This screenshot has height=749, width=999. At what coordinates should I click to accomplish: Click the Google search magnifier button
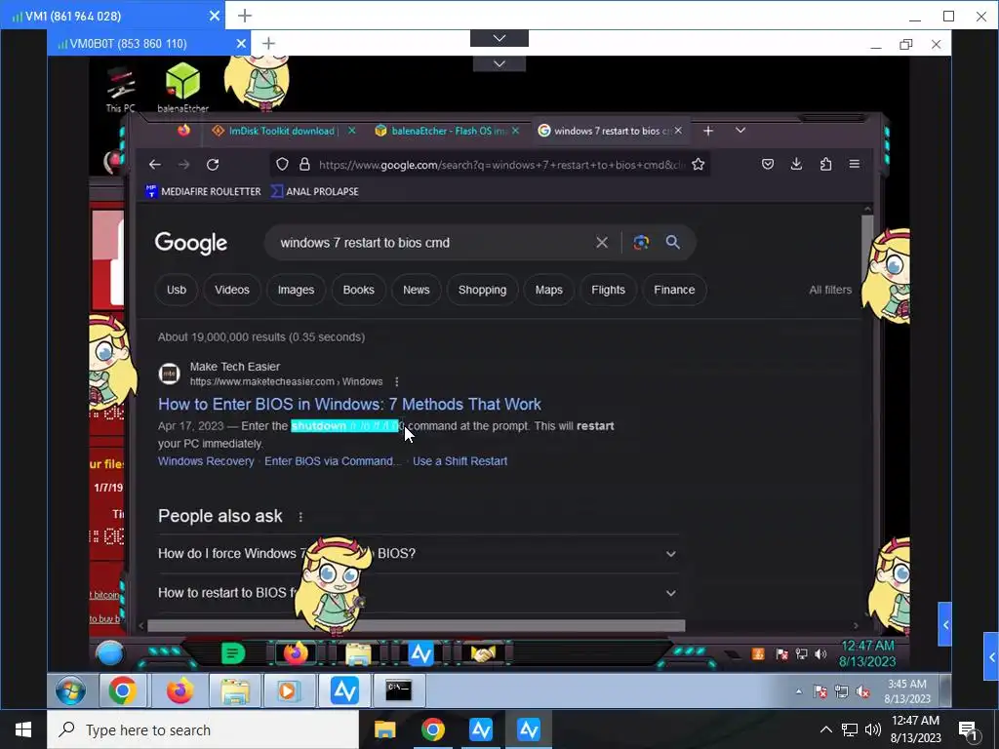pyautogui.click(x=673, y=242)
